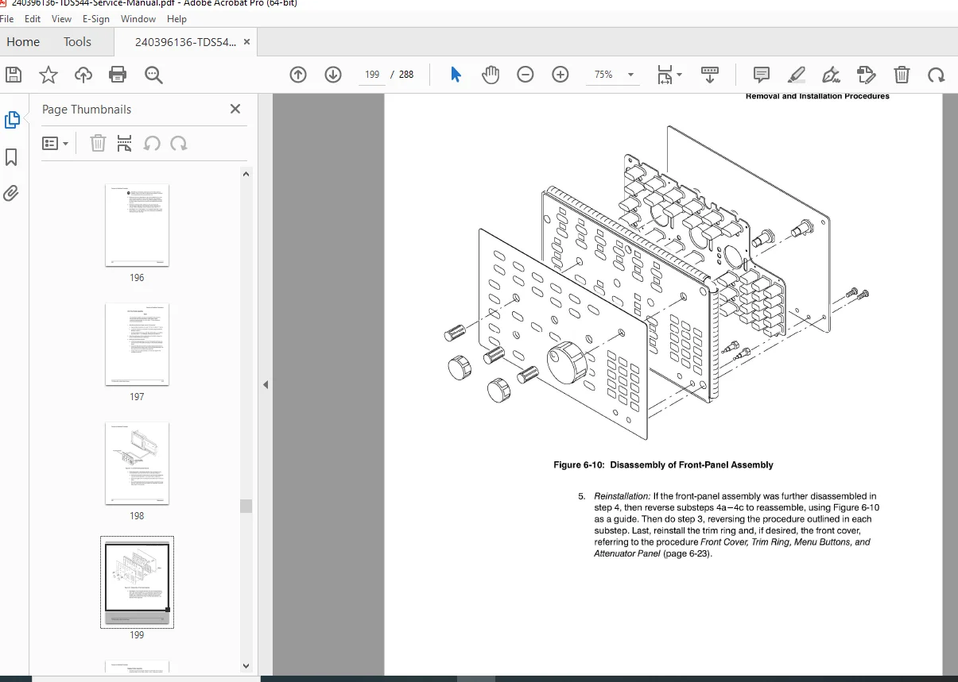Open the Sign document tool
958x682 pixels.
point(832,75)
